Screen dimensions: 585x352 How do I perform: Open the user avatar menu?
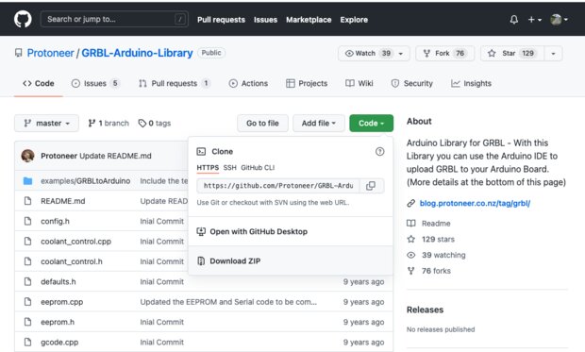[559, 20]
